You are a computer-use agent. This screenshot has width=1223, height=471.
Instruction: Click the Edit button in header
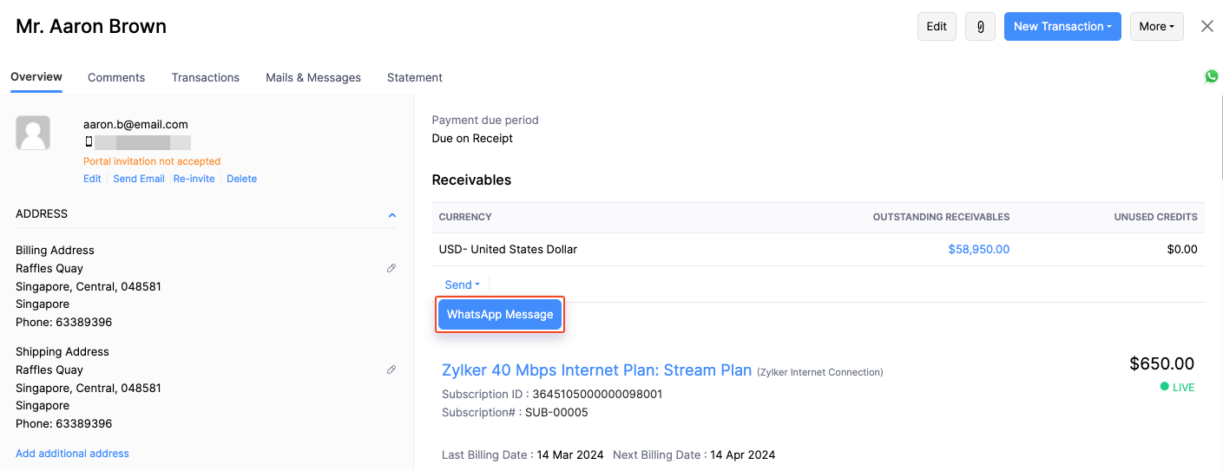click(937, 27)
